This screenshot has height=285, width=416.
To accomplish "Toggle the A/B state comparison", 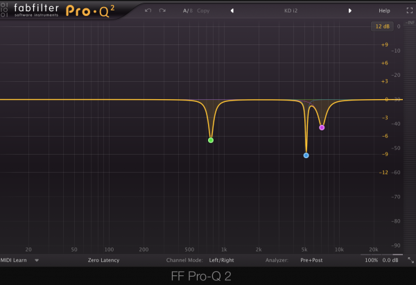I will [x=188, y=10].
